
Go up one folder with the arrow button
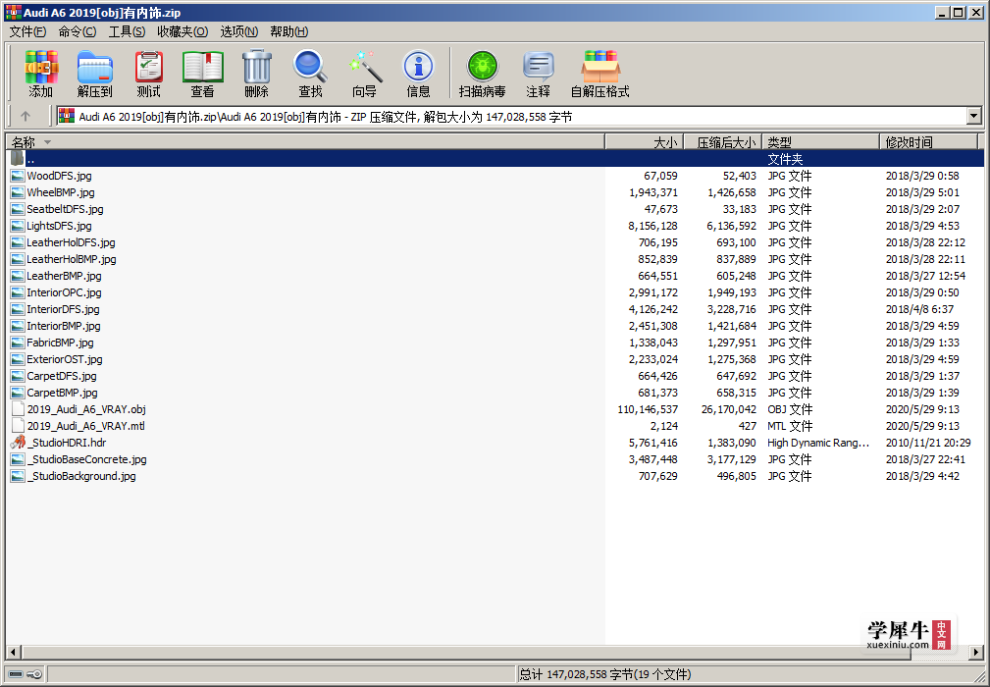(x=26, y=116)
